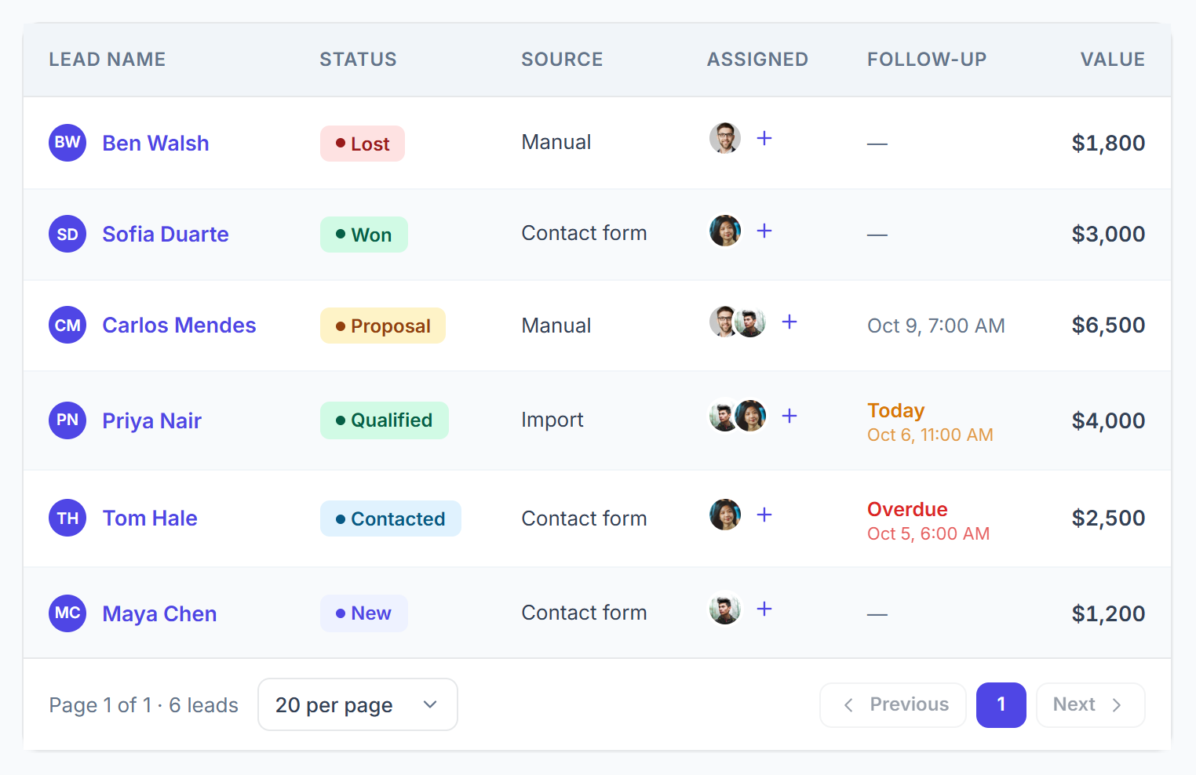
Task: Add an assignee to Carlos Mendes
Action: pyautogui.click(x=789, y=322)
